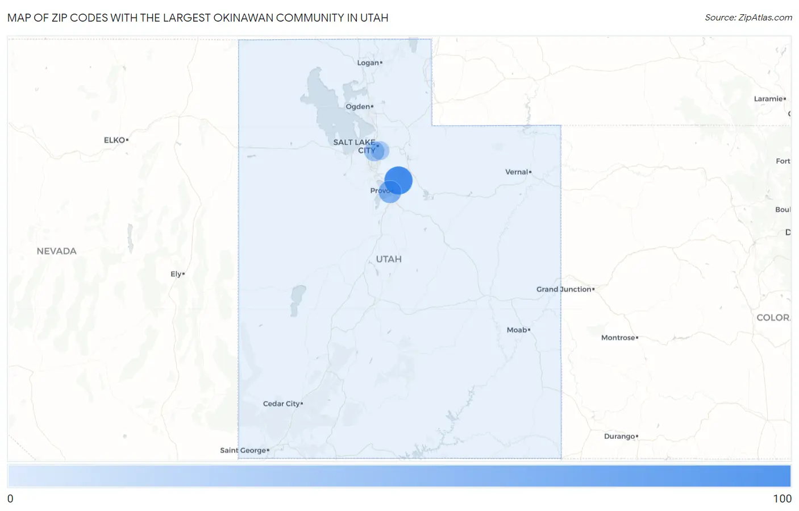Click the SALT LAKE CITY label

pos(355,146)
